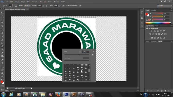Open the History panel icon
Viewport: 173px width, 97px height.
142,12
